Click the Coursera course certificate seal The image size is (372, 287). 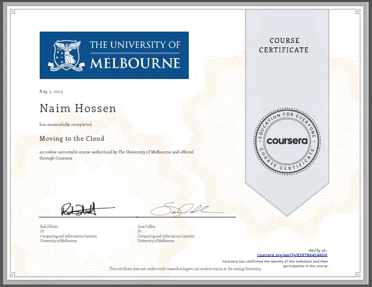[x=287, y=141]
